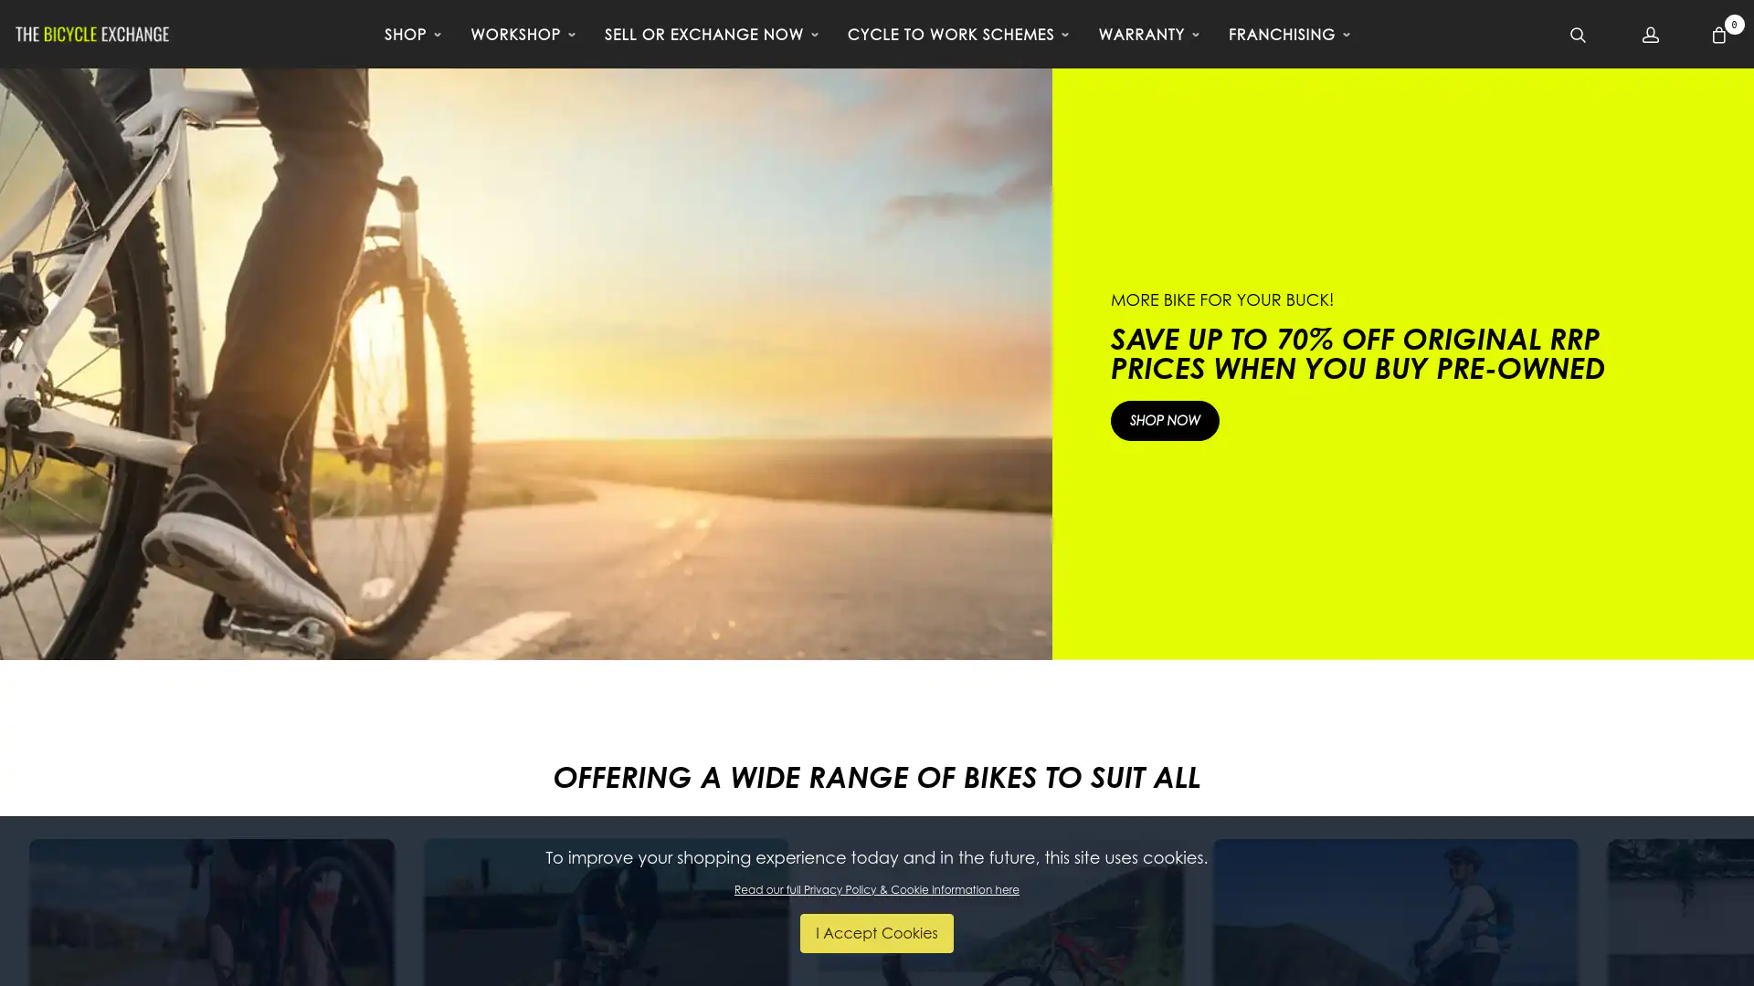The image size is (1754, 986).
Task: Expand the Warranty dropdown chevron
Action: (1196, 35)
